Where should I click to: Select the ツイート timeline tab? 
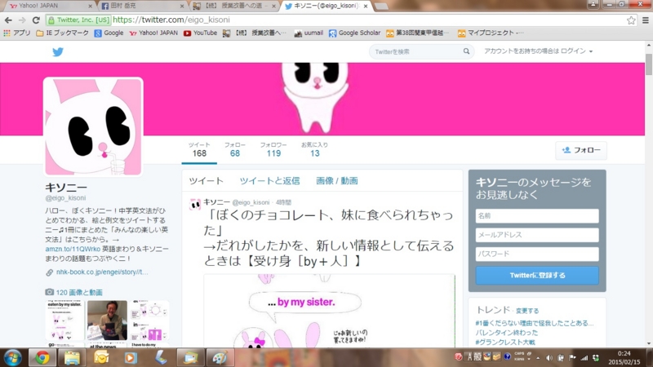(x=207, y=181)
